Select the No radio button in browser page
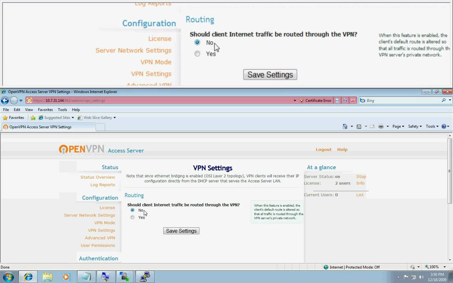 [x=132, y=210]
